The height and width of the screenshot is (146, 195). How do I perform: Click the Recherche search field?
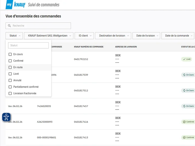[x=38, y=26]
